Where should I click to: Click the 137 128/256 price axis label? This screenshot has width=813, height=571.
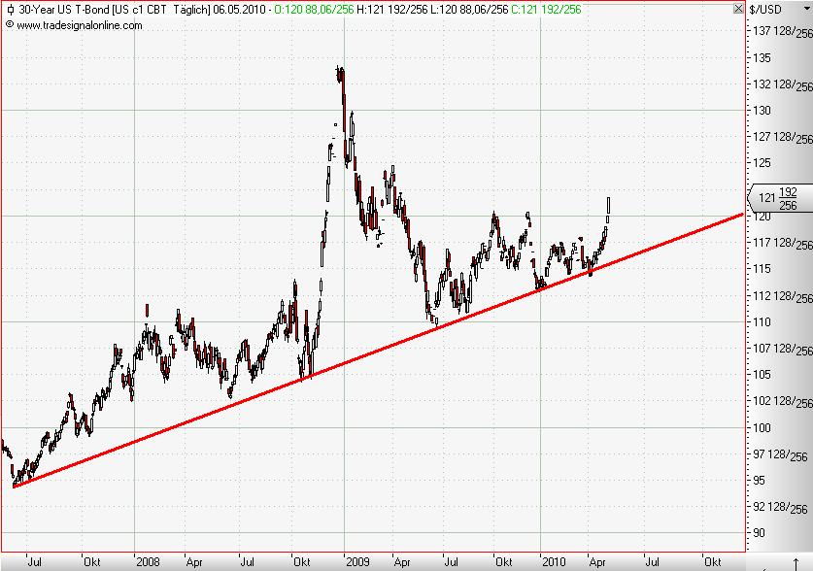[x=783, y=32]
